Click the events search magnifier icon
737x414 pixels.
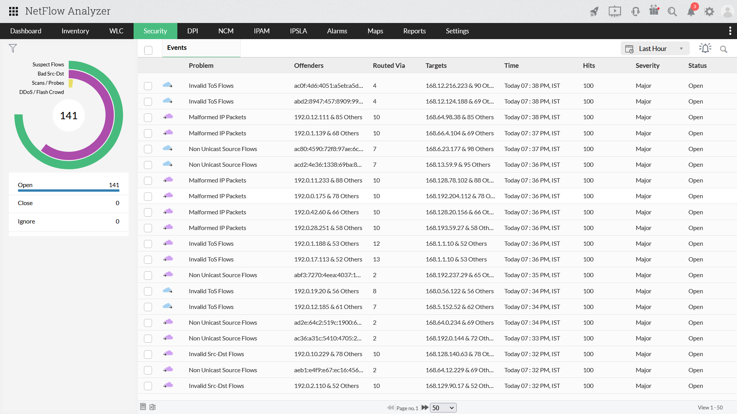[x=724, y=49]
